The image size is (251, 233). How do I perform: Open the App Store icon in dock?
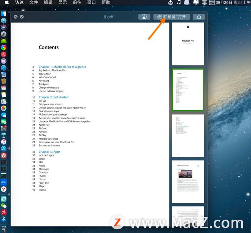(4, 149)
